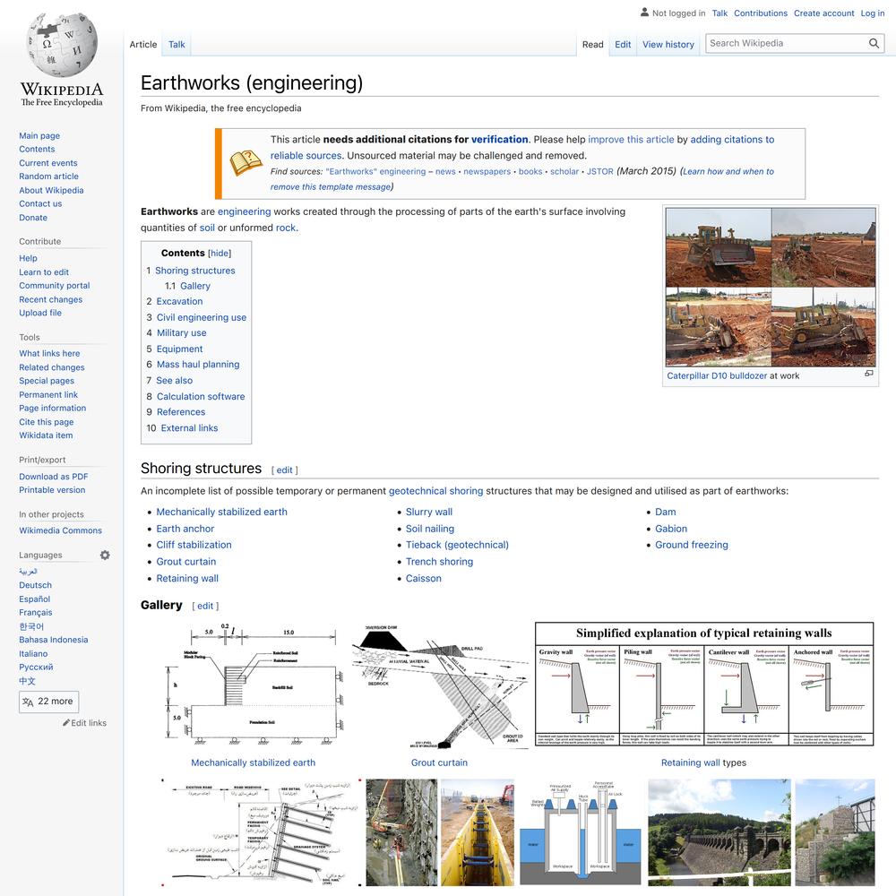Switch to the Français language version
Image resolution: width=896 pixels, height=896 pixels.
click(36, 613)
